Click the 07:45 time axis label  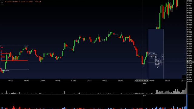click(89, 81)
